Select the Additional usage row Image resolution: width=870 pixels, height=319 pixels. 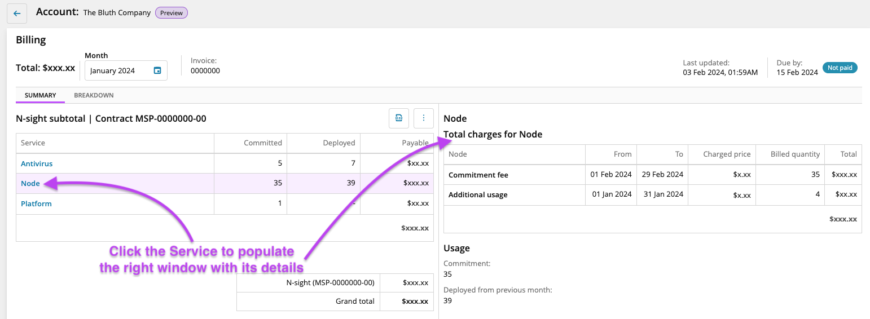click(x=478, y=194)
